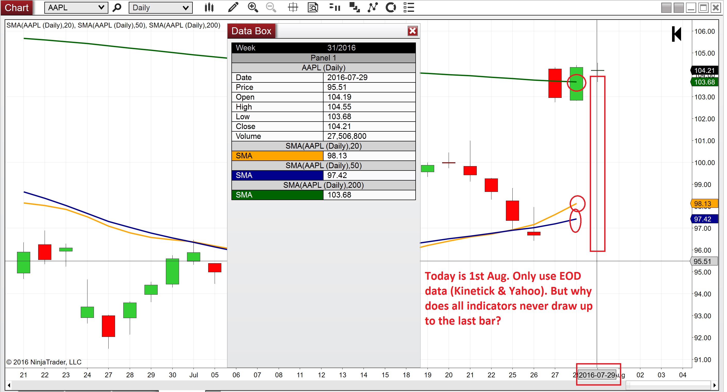The width and height of the screenshot is (727, 392).
Task: Click the SMA indicator label text on chart
Action: [113, 25]
